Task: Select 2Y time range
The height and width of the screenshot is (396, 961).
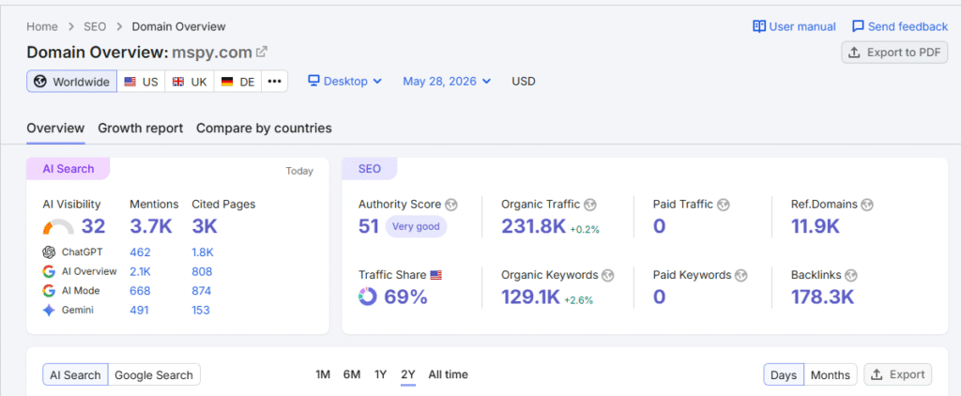Action: tap(408, 374)
